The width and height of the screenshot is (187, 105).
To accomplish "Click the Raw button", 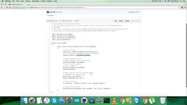I will coord(116,21).
